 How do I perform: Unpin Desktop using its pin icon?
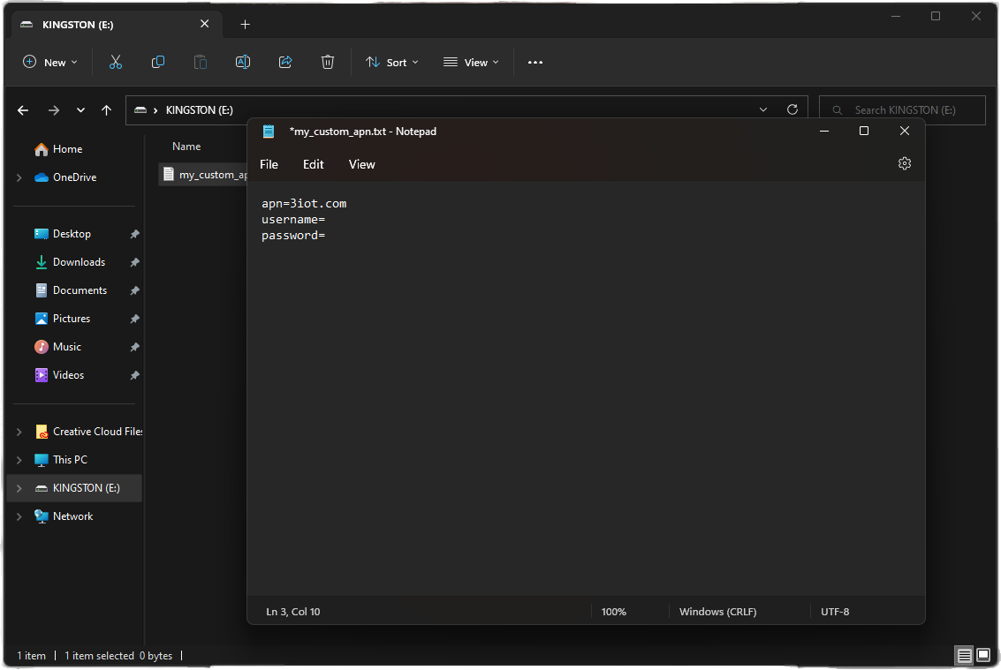point(134,234)
